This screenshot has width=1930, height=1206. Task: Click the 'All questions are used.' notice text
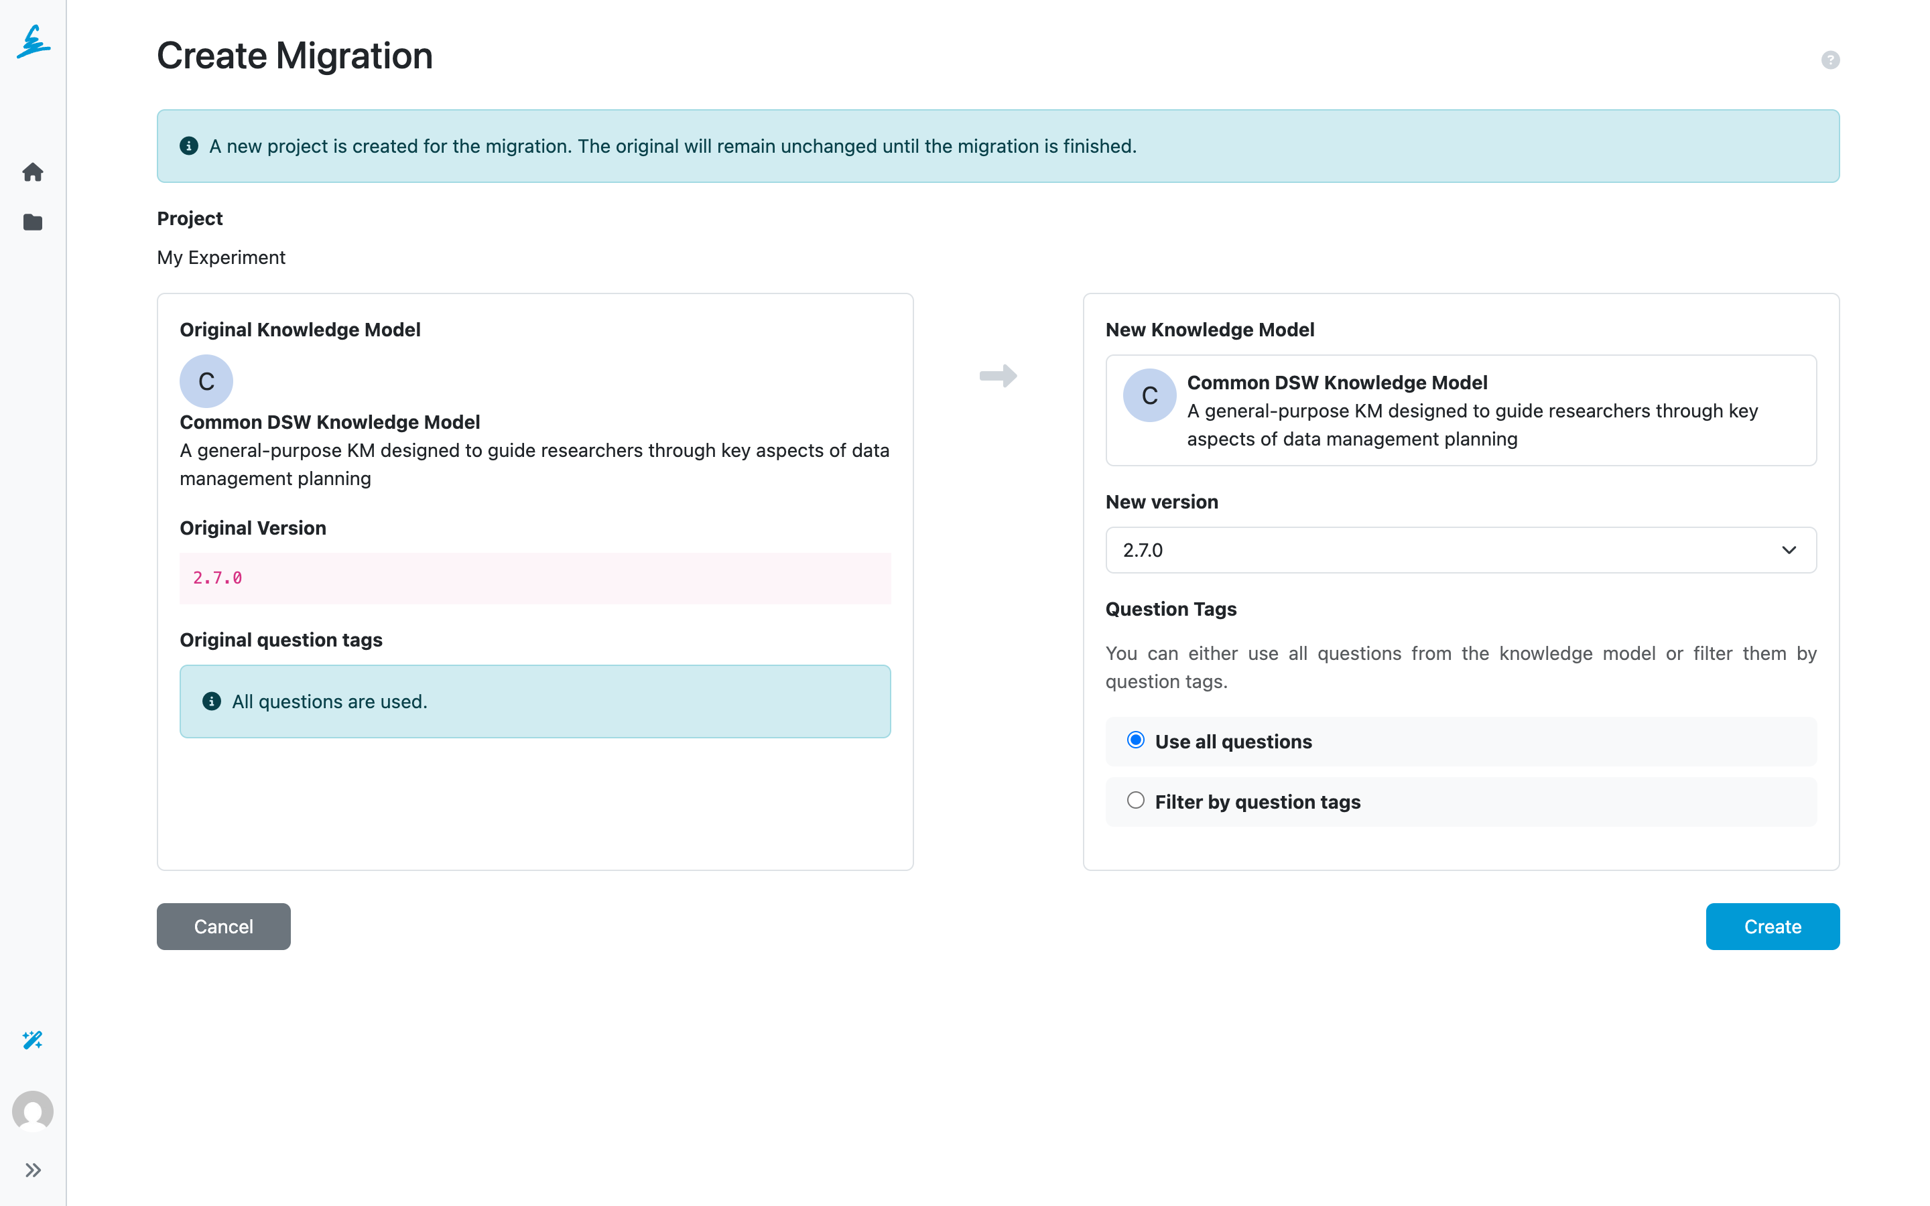click(x=330, y=701)
